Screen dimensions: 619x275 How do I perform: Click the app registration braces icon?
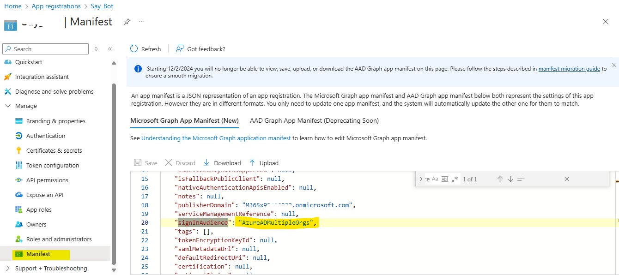coord(10,25)
